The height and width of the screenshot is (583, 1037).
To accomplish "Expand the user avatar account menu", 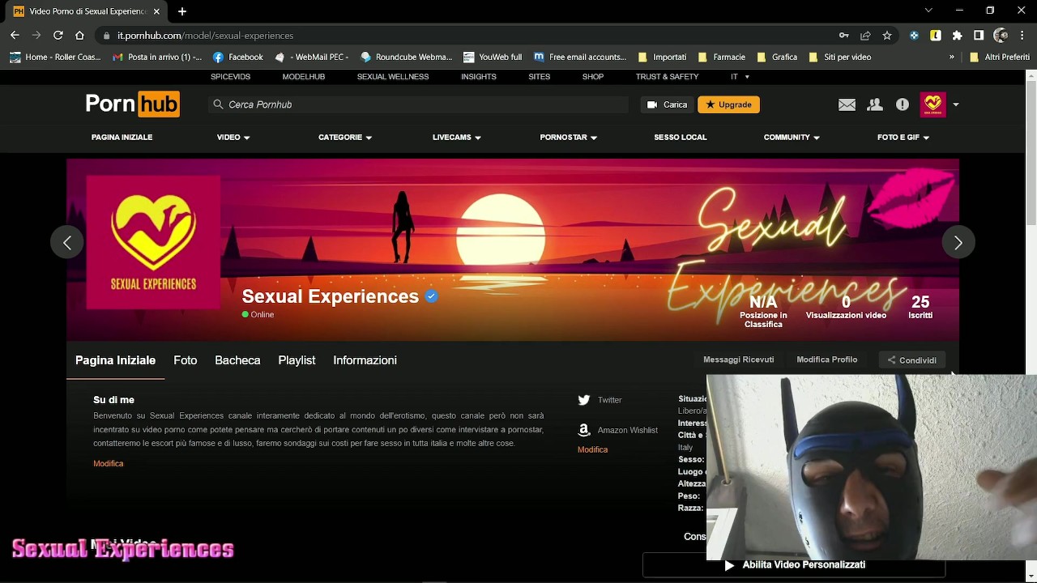I will tap(955, 104).
